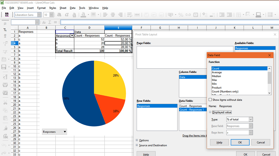Open the Format menu
The width and height of the screenshot is (279, 156).
click(x=42, y=8)
